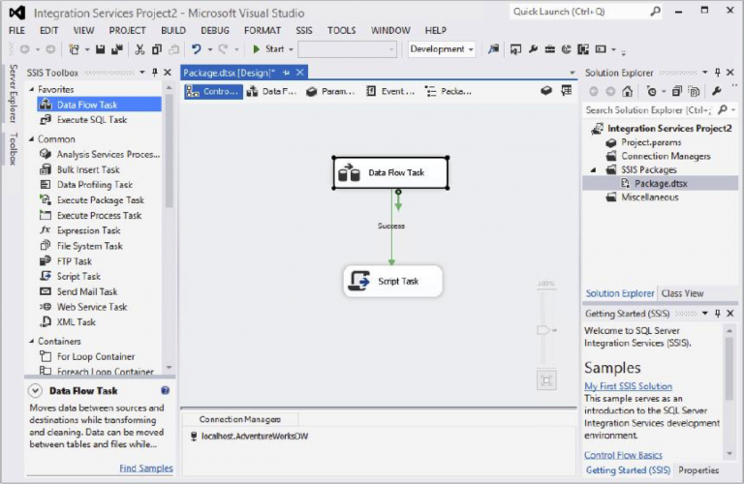Click the Toolbox side tab
Screen dimensions: 744x484
click(x=14, y=149)
